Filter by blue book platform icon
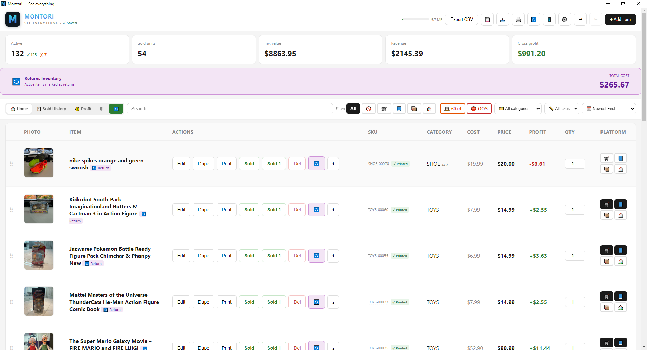Viewport: 647px width, 350px height. pyautogui.click(x=399, y=109)
